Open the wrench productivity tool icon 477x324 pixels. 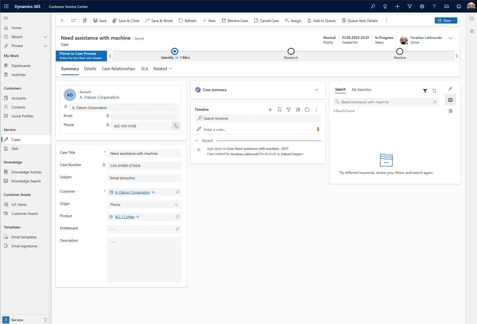(x=450, y=88)
